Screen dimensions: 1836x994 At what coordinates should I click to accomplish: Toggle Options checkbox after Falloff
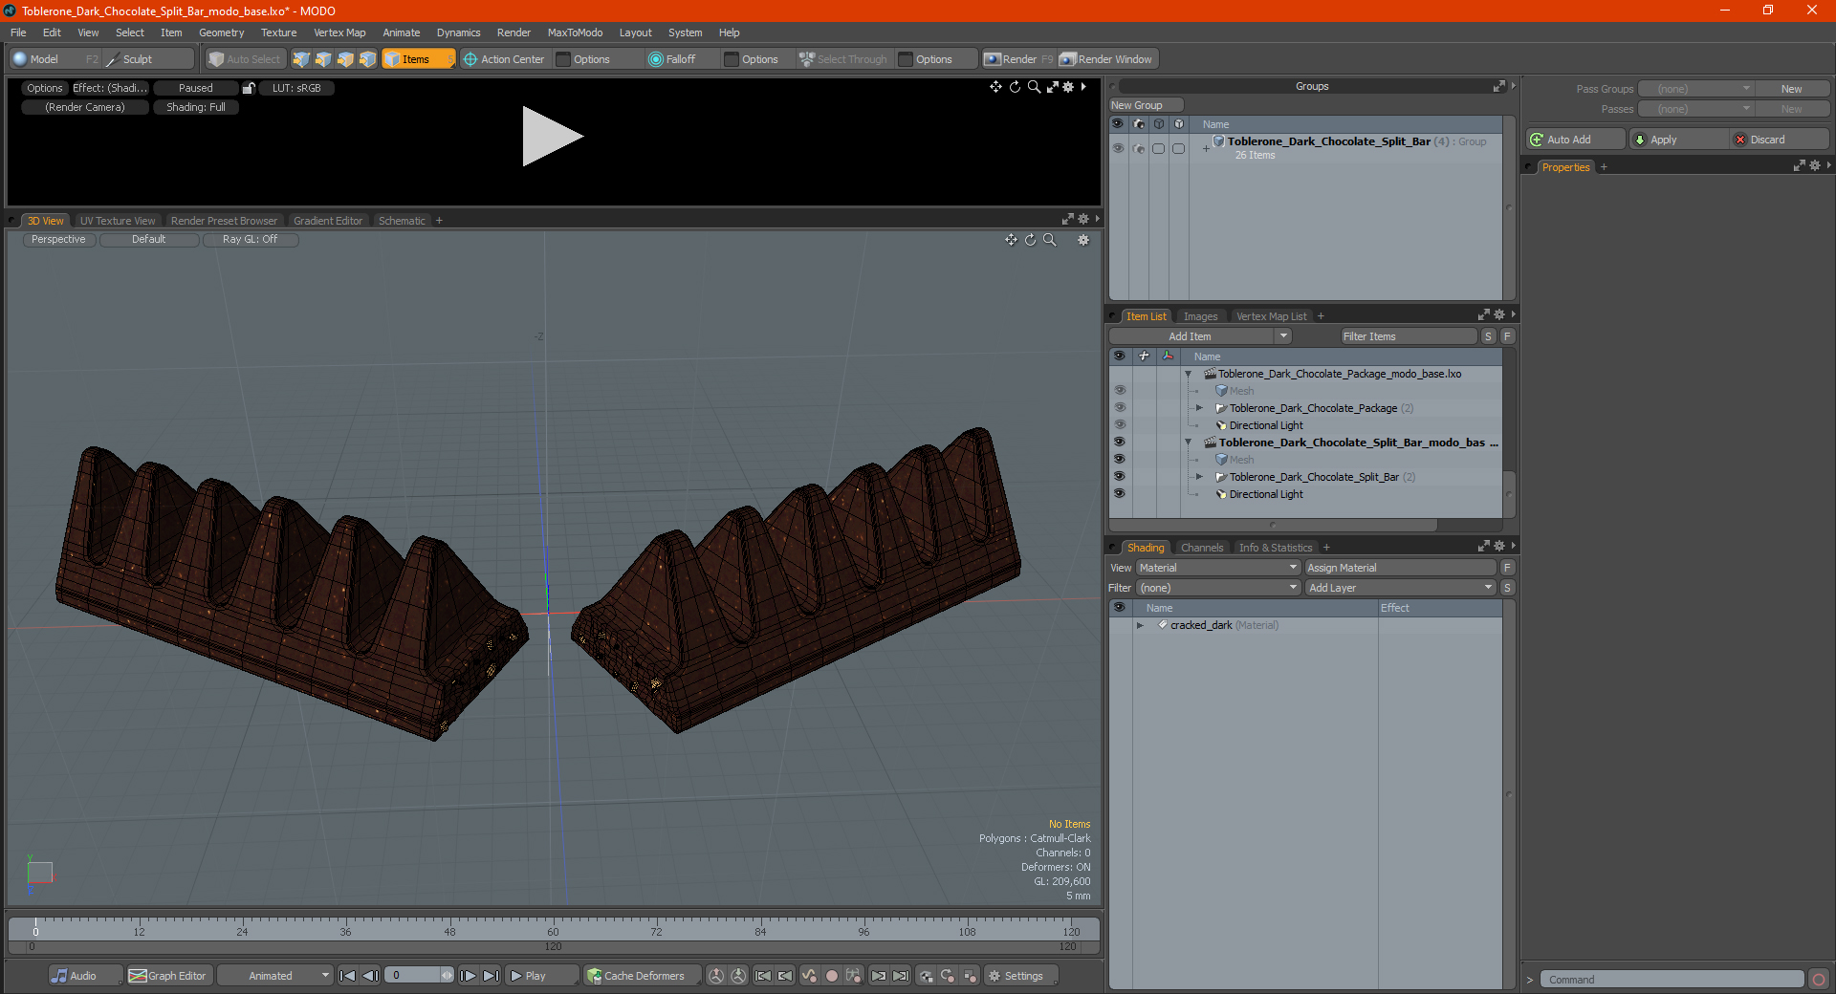[732, 59]
